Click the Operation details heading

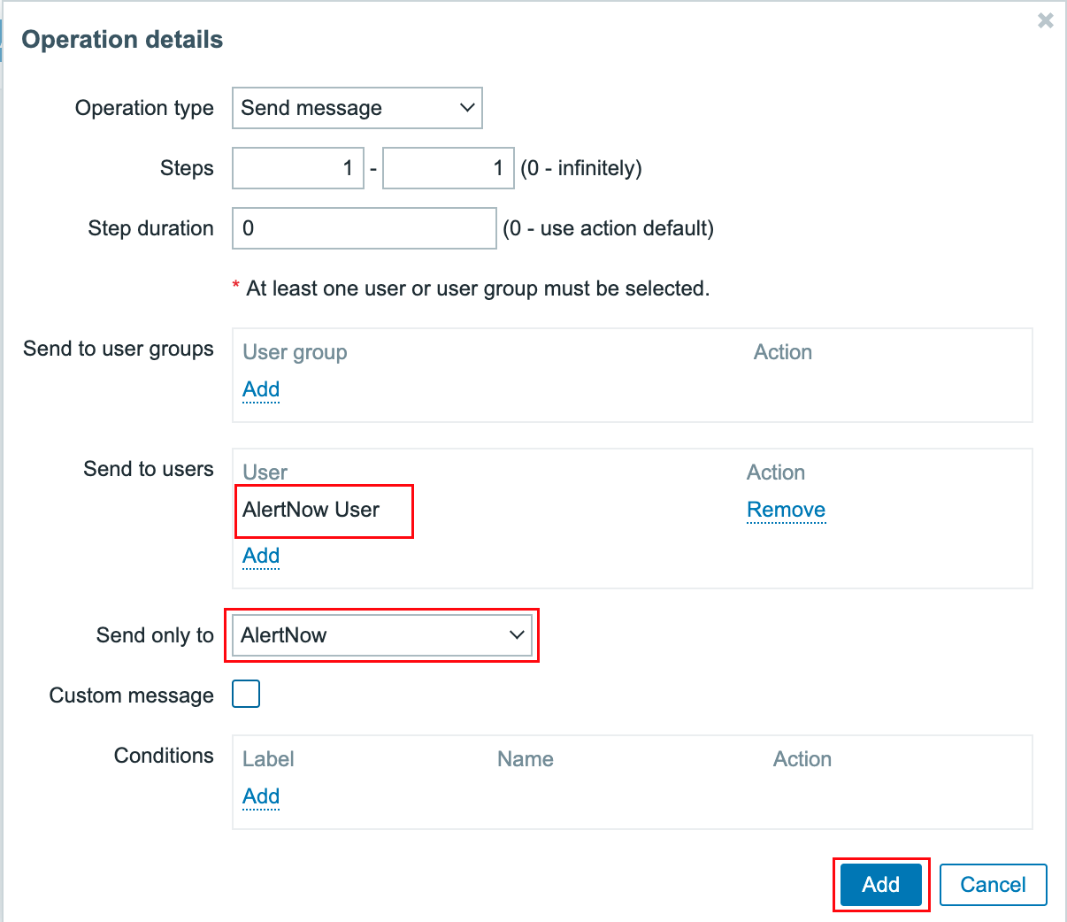pos(122,40)
